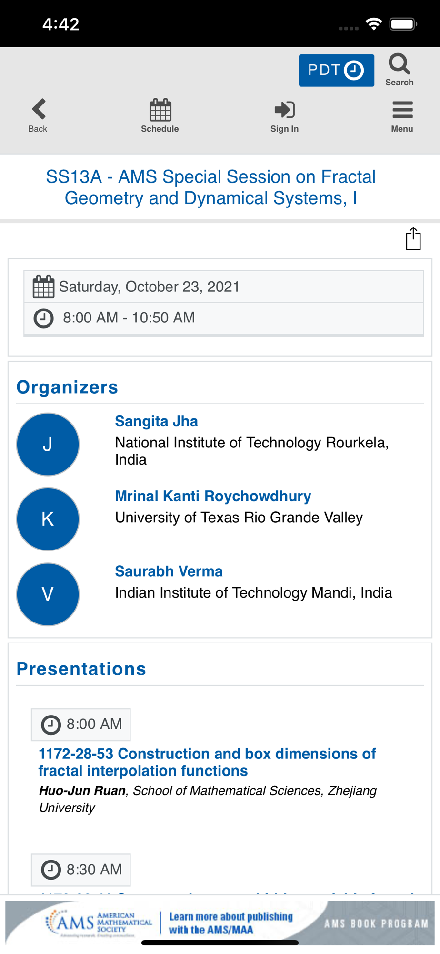Open Mrinal Kanti Roychowdhury's profile
Screen dimensions: 440x954
213,496
